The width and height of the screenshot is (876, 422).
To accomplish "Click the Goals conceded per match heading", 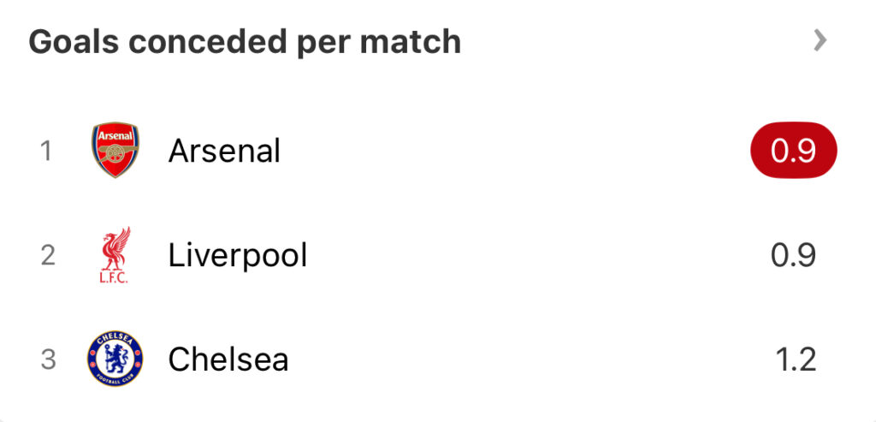I will click(x=245, y=42).
